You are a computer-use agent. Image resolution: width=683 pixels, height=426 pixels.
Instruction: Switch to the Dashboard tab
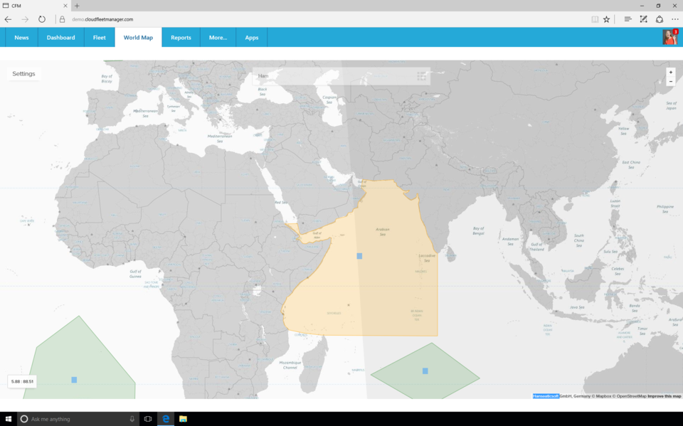coord(60,38)
